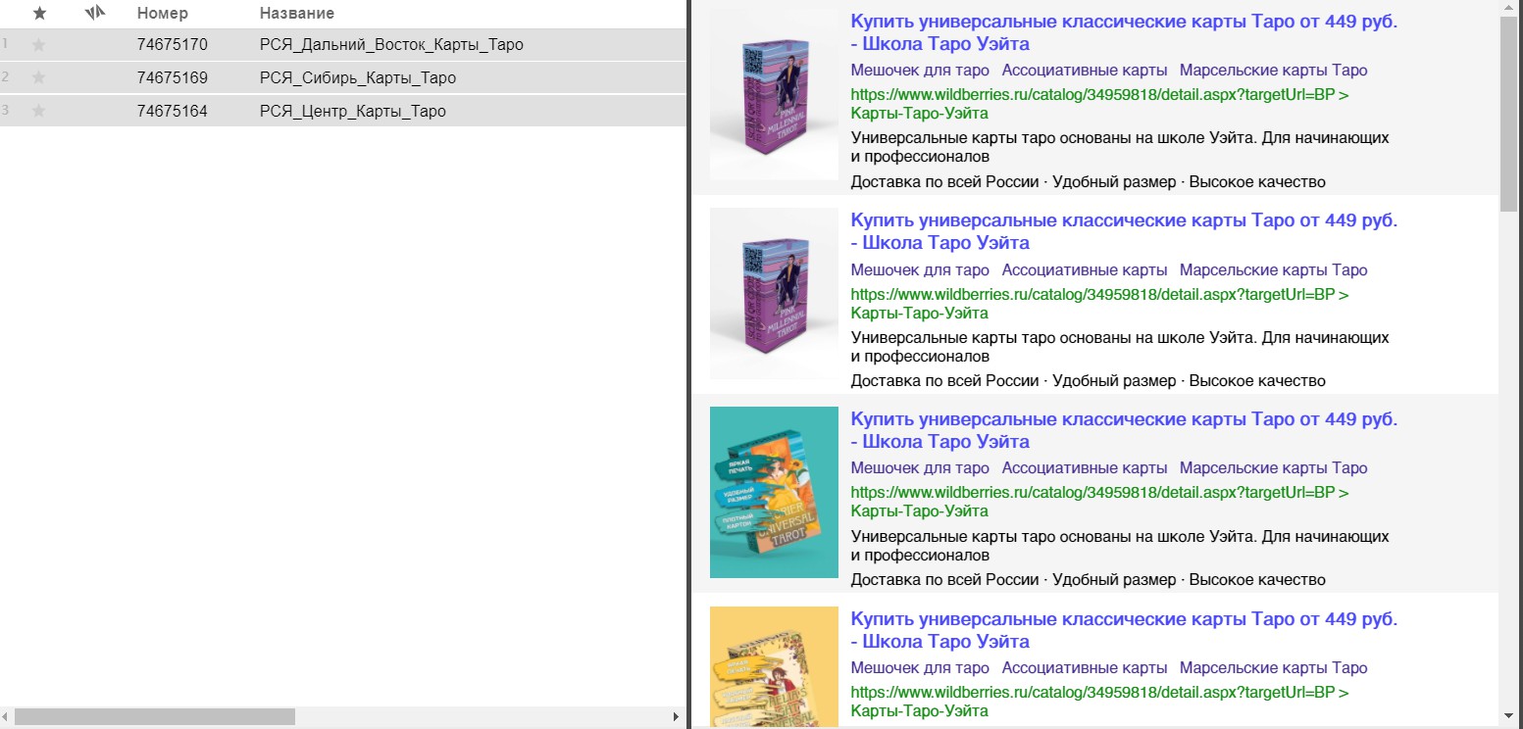Open the yellow tarot ad image
This screenshot has height=729, width=1523.
774,667
